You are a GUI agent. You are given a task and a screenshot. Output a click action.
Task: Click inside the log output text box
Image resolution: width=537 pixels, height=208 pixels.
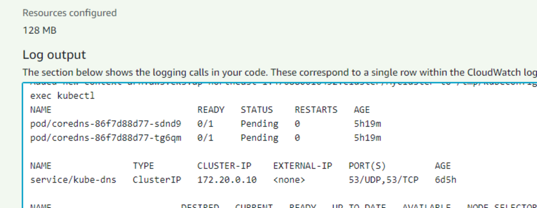click(280, 144)
